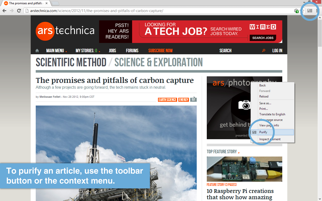
Task: Click the article subtitle text about tech stuck in neutral
Action: [x=101, y=87]
